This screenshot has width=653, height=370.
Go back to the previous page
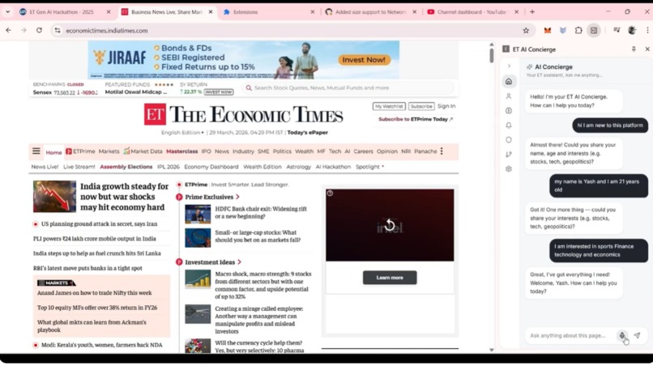tap(8, 31)
